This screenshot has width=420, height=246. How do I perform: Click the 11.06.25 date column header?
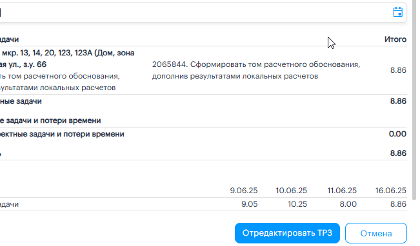[x=342, y=191]
